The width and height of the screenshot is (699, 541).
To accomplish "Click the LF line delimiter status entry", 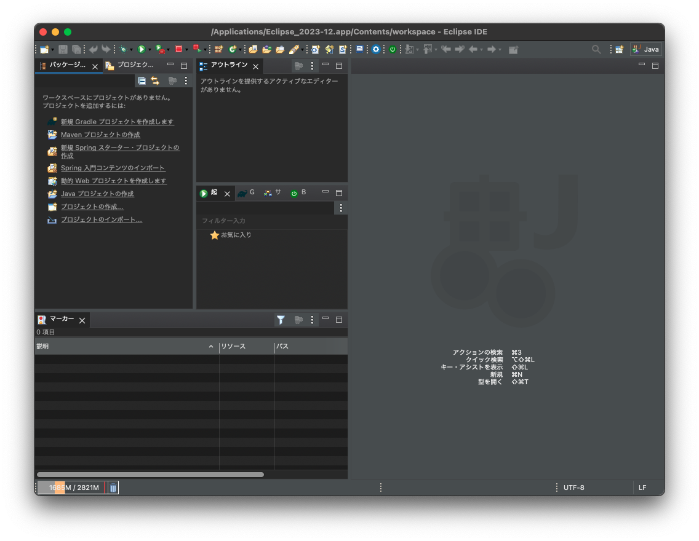I will coord(642,488).
